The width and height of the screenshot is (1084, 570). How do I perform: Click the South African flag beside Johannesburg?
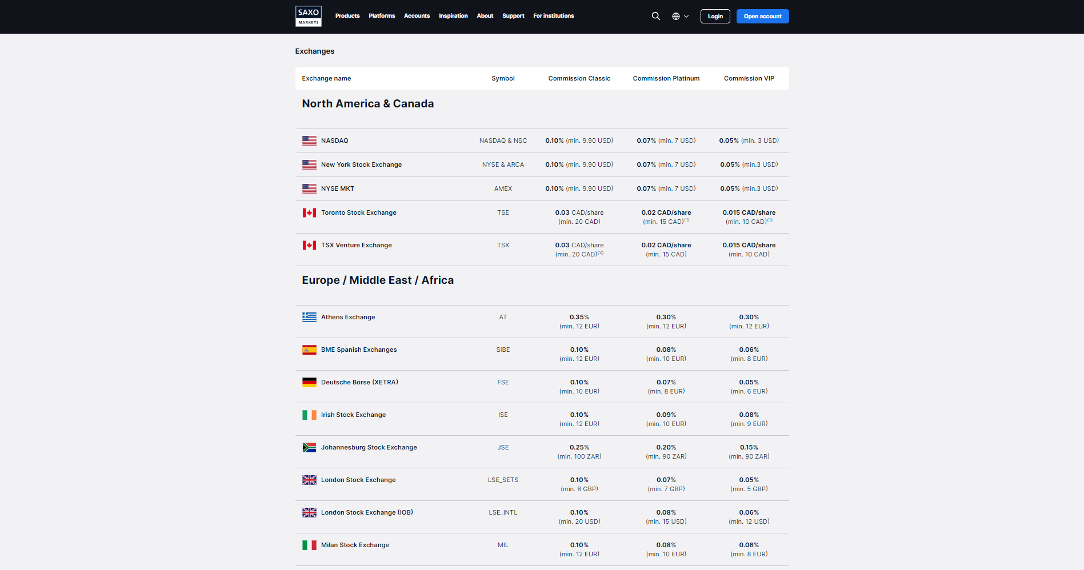pyautogui.click(x=309, y=447)
